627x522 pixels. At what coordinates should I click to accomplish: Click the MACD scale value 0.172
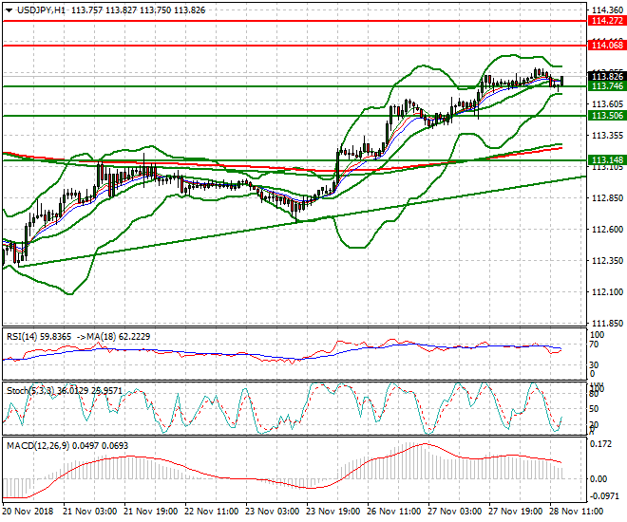click(601, 444)
